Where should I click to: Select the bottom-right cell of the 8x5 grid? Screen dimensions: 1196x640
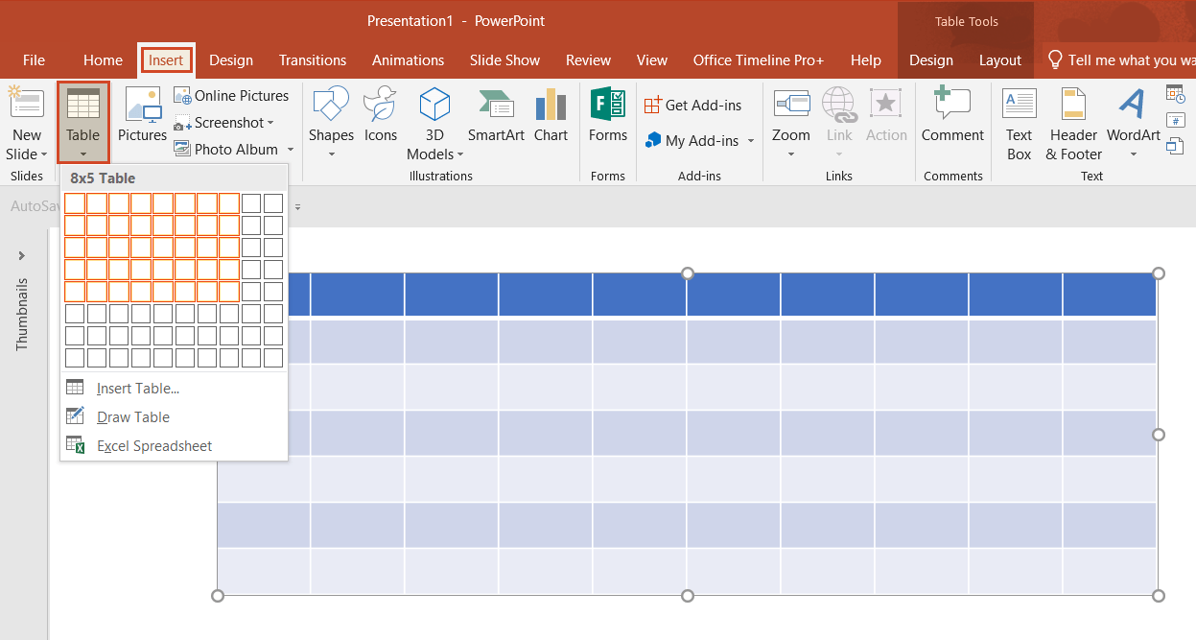(228, 291)
